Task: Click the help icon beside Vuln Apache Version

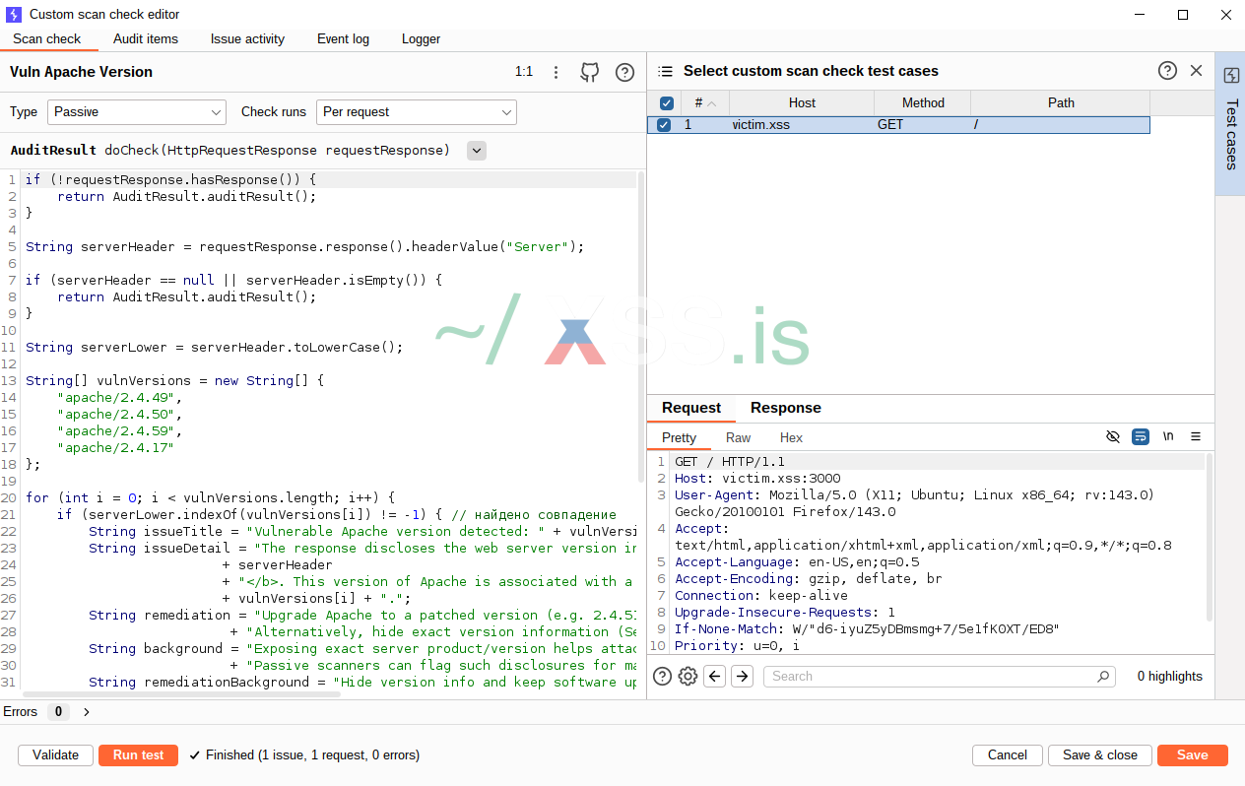Action: (624, 72)
